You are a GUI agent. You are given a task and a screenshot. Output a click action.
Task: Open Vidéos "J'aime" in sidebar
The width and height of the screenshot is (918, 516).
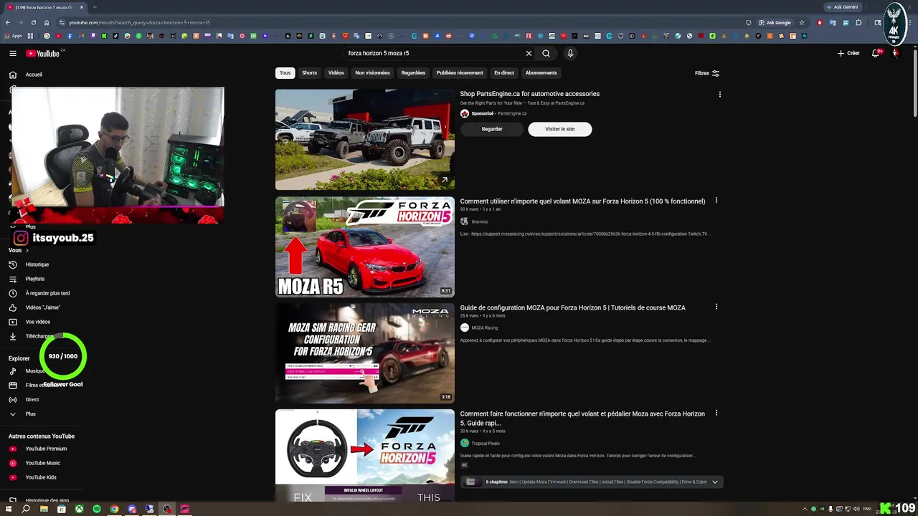click(43, 307)
